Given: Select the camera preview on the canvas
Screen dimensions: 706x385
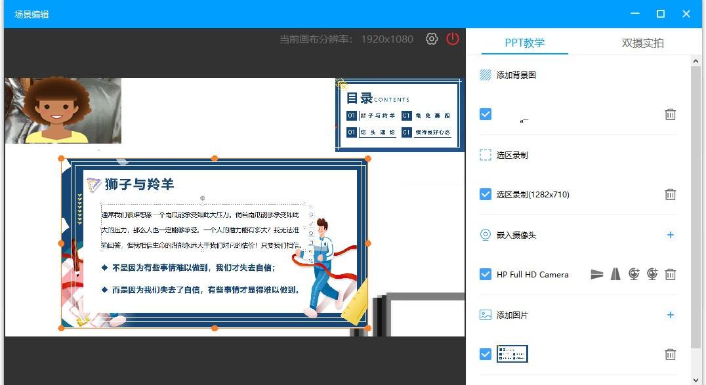Looking at the screenshot, I should coord(63,110).
